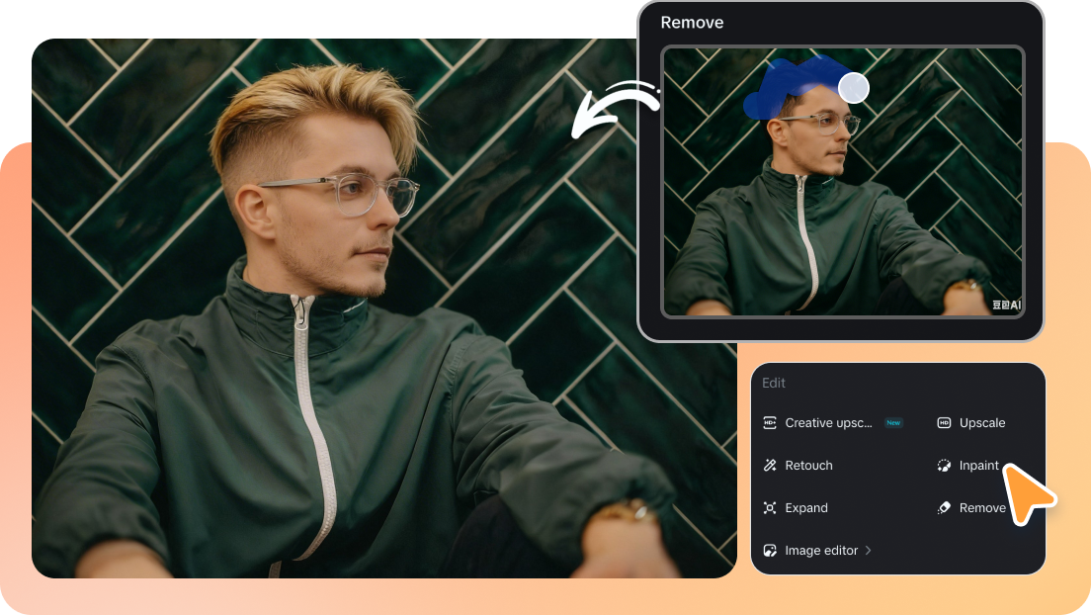Click the large edited portrait image
The height and width of the screenshot is (615, 1091).
384,307
